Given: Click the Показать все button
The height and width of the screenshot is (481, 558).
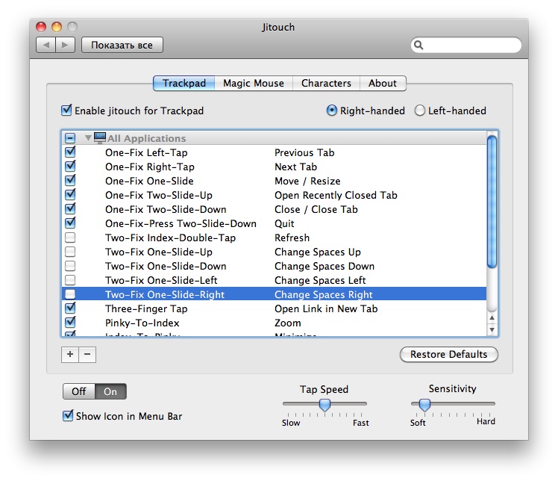Looking at the screenshot, I should 122,45.
